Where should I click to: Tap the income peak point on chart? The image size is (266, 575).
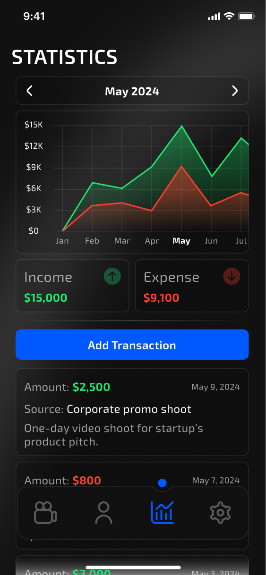181,126
